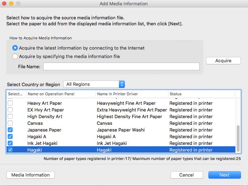Screen dimensions: 248x186
Task: Click status of Japanese Paper row
Action: [x=191, y=130]
